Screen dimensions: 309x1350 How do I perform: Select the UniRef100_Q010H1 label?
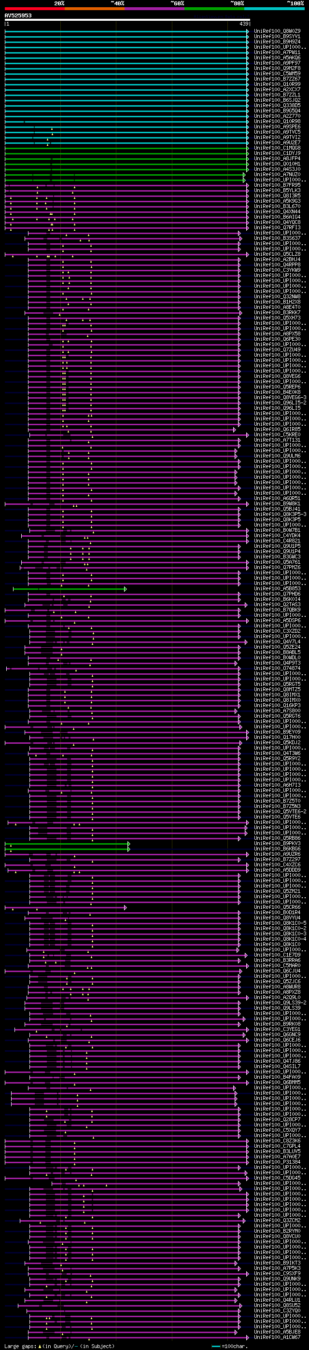pyautogui.click(x=278, y=164)
